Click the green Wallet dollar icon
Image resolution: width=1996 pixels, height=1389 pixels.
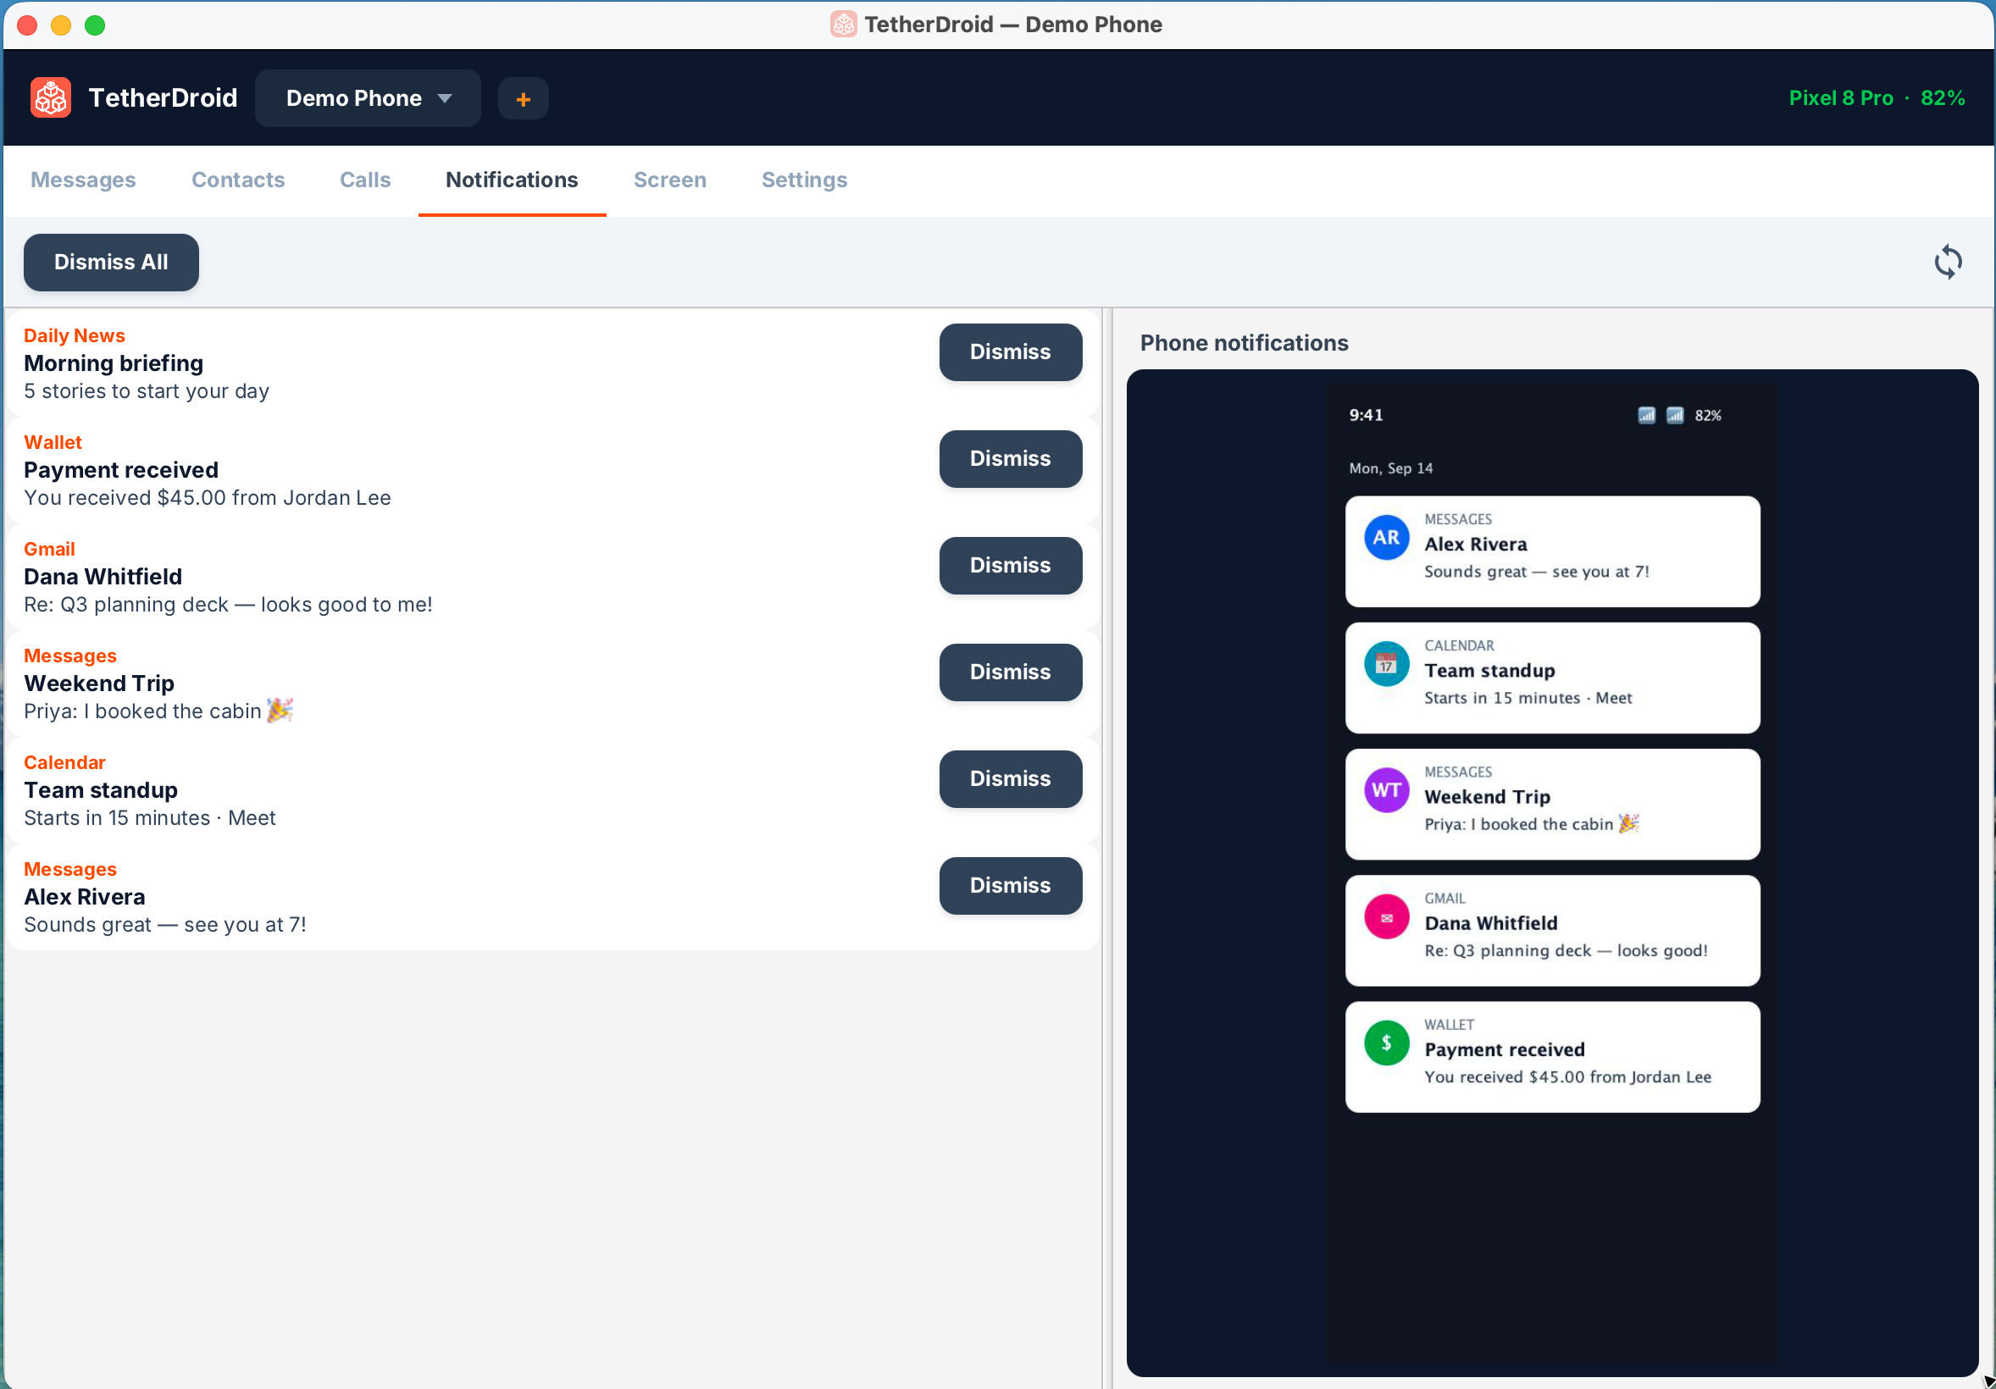[x=1386, y=1043]
